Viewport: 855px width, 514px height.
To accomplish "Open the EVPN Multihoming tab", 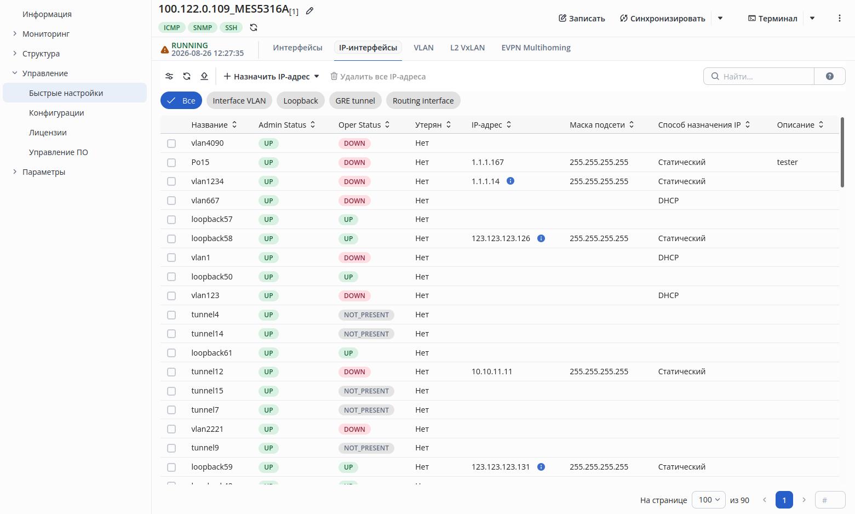I will 536,48.
